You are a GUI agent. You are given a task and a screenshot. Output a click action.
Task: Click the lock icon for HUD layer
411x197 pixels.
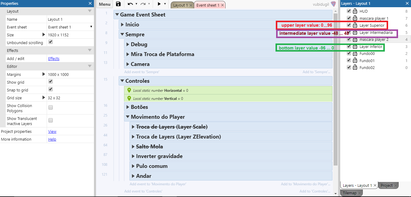pyautogui.click(x=355, y=11)
